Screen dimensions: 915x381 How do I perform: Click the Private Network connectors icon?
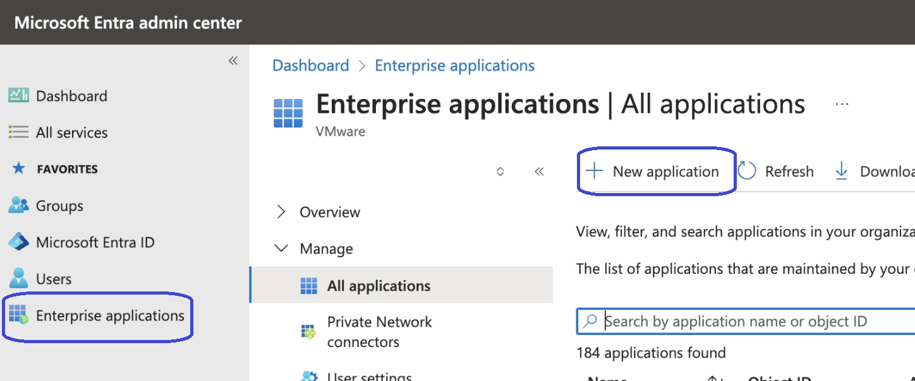point(308,332)
